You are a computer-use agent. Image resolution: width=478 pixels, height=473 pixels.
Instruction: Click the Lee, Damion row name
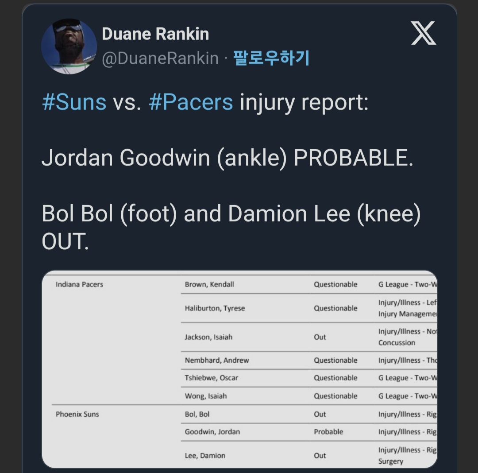[x=205, y=455]
